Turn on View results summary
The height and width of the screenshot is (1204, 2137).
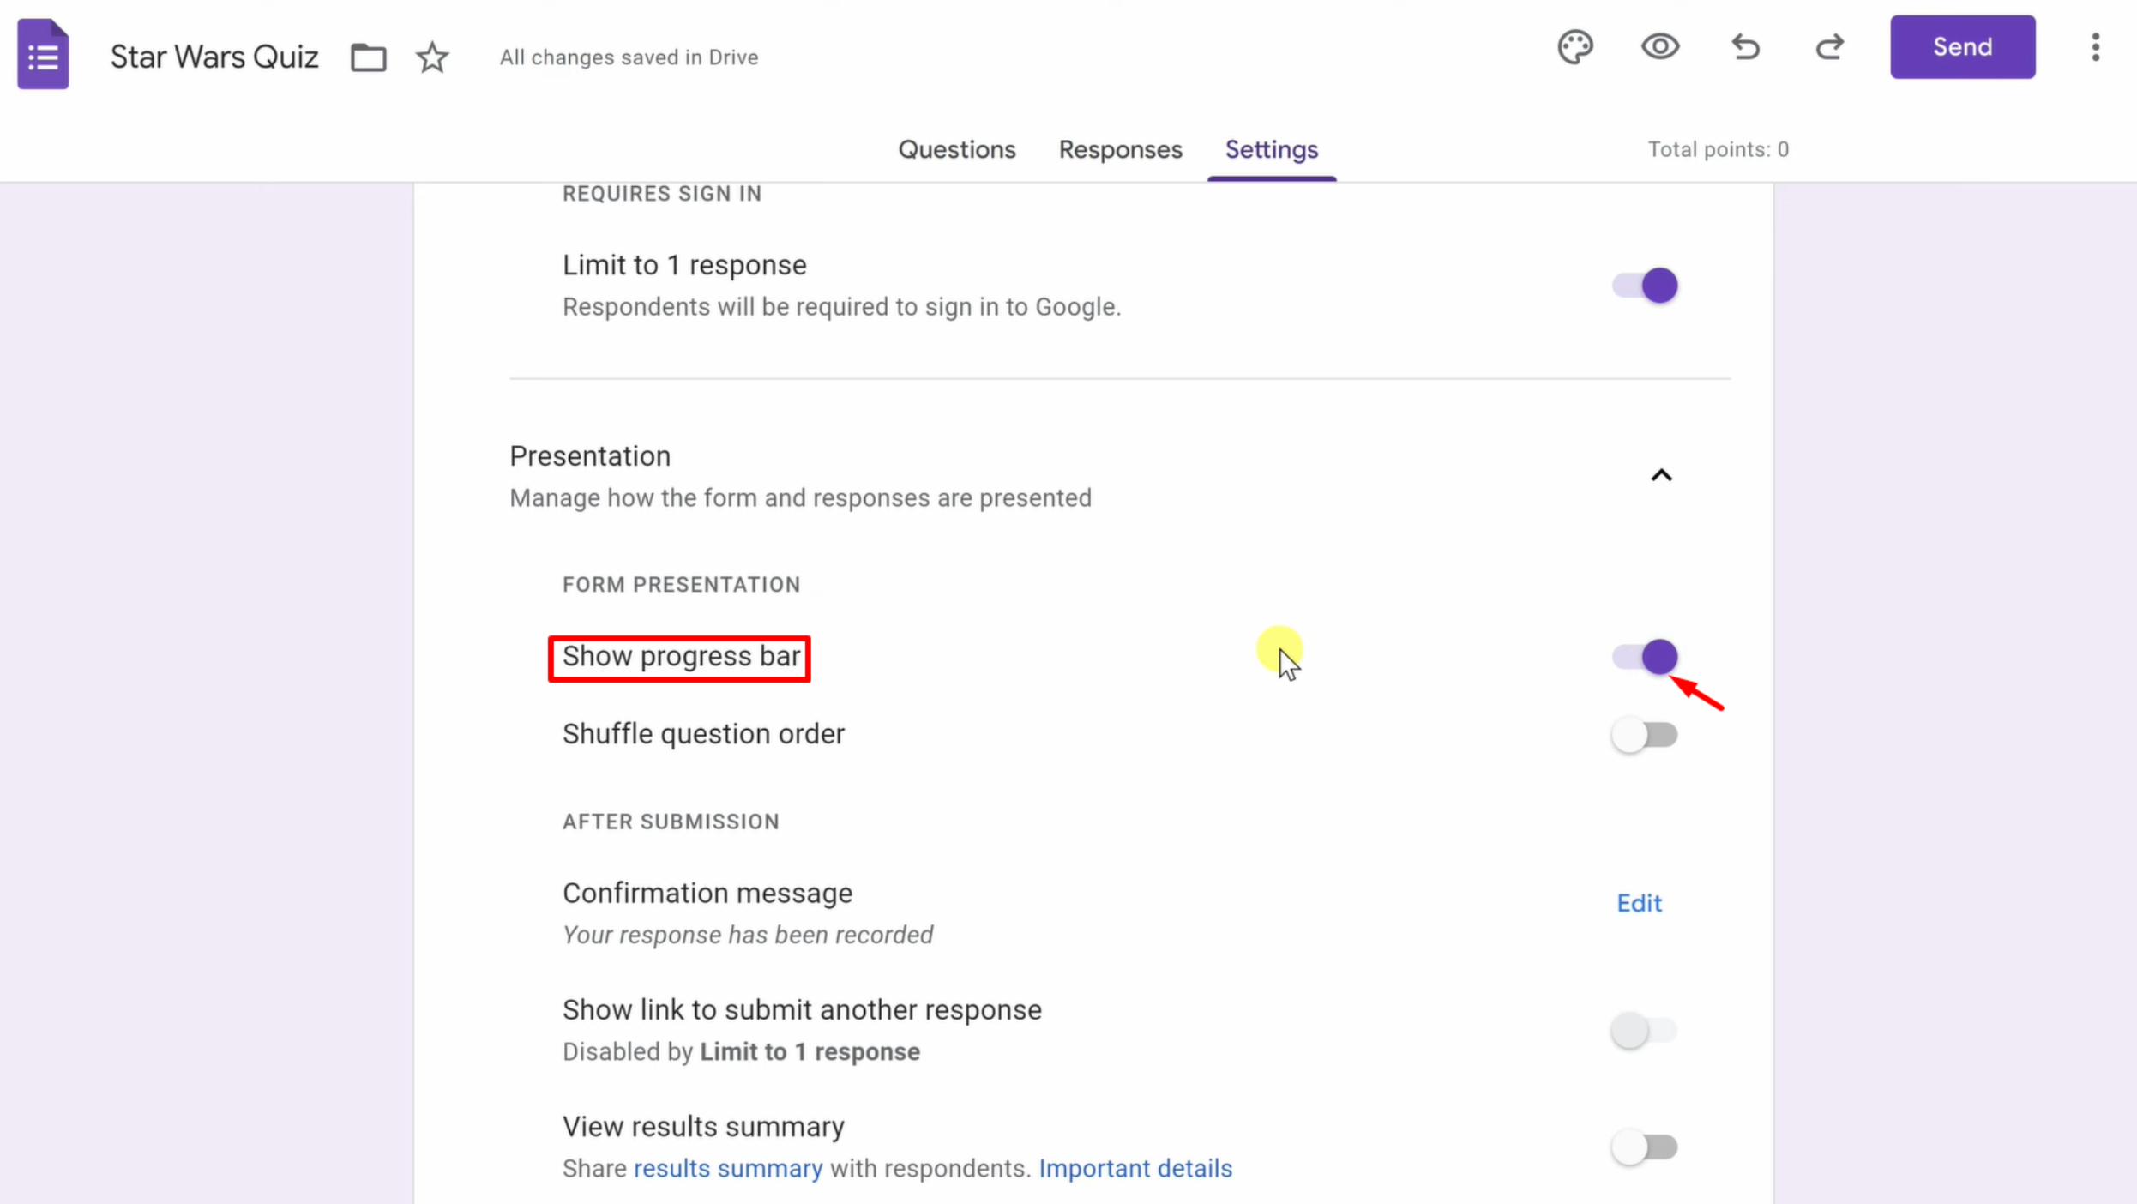pos(1644,1147)
